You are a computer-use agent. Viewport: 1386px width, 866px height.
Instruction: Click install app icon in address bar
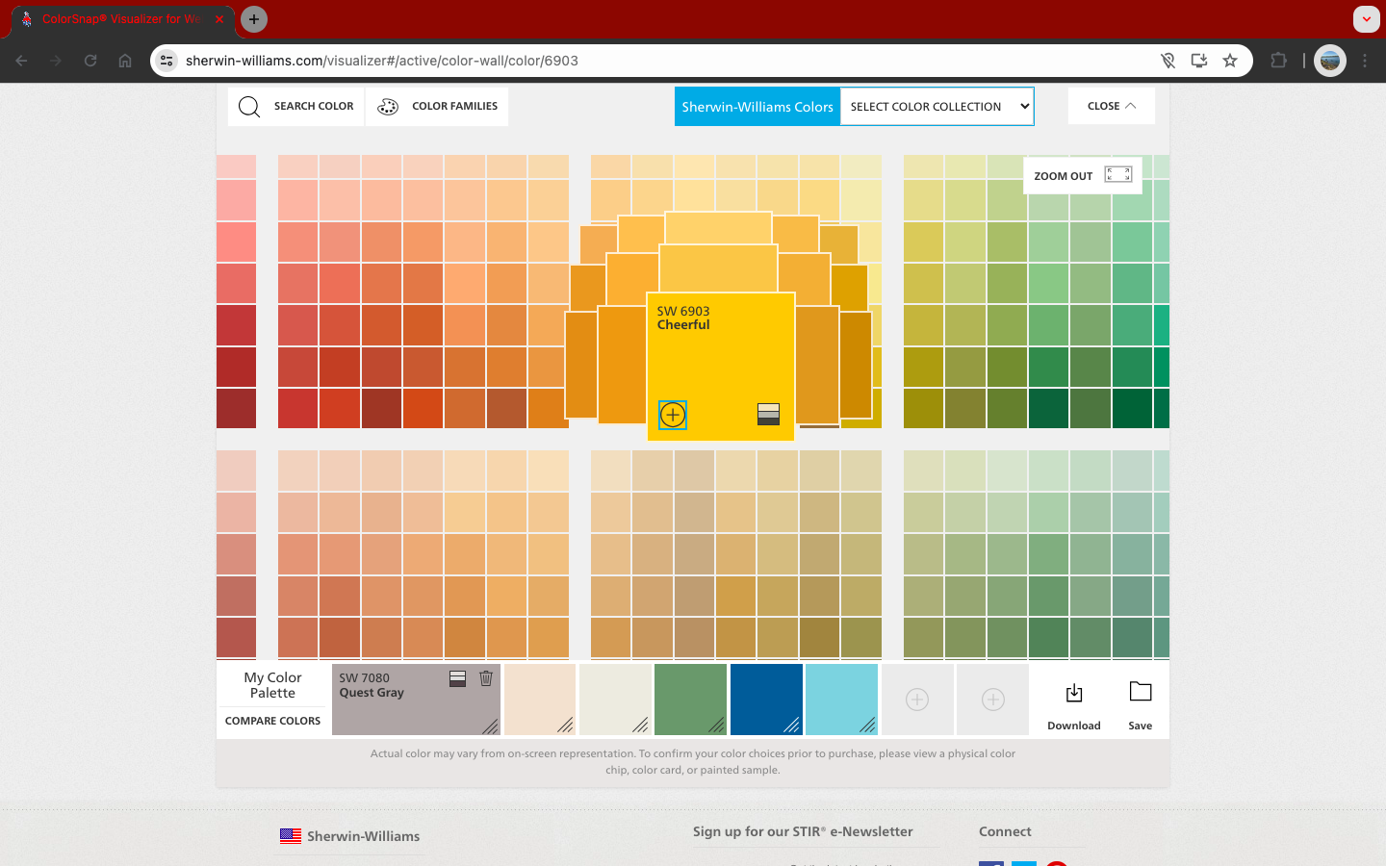[x=1199, y=61]
